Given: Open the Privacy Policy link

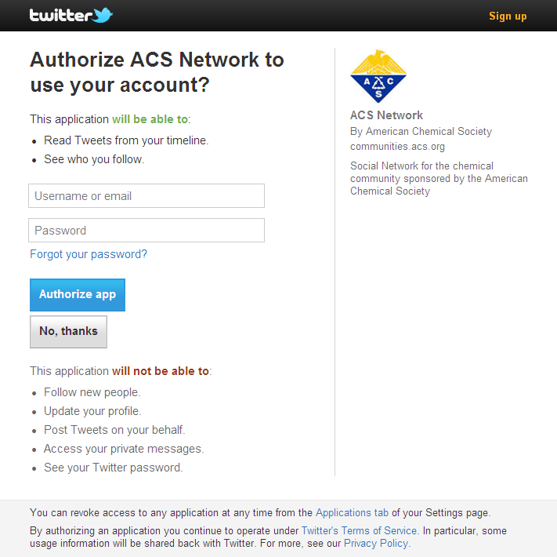Looking at the screenshot, I should click(375, 543).
